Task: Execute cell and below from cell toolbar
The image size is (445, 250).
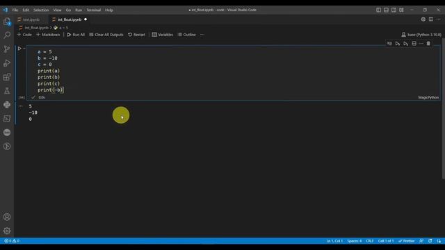Action: coord(406,44)
